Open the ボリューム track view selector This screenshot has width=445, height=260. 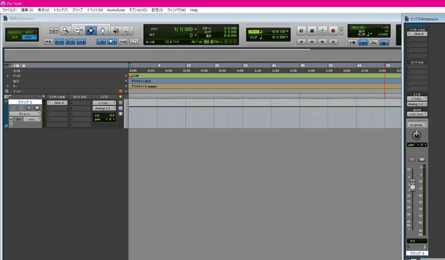pyautogui.click(x=25, y=114)
